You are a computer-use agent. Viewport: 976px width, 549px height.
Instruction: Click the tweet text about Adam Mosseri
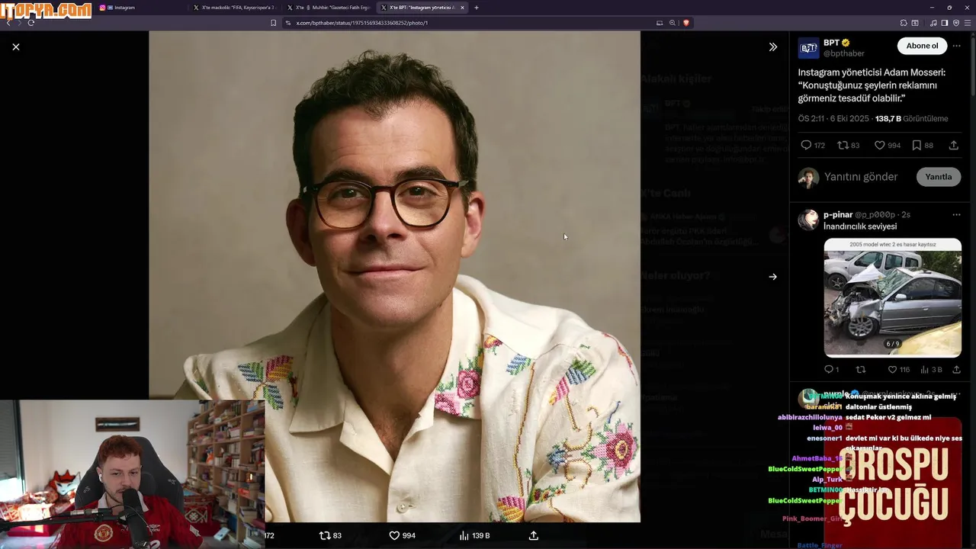coord(872,85)
